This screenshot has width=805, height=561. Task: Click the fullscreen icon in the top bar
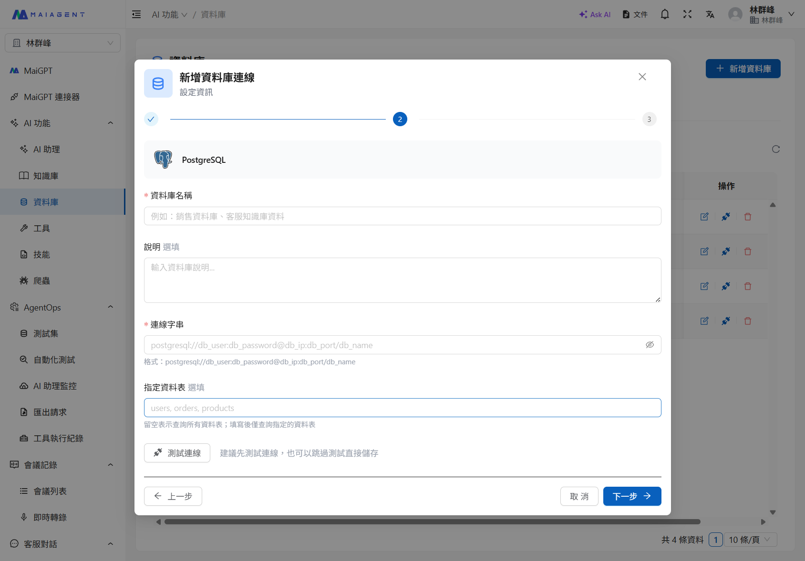tap(688, 14)
